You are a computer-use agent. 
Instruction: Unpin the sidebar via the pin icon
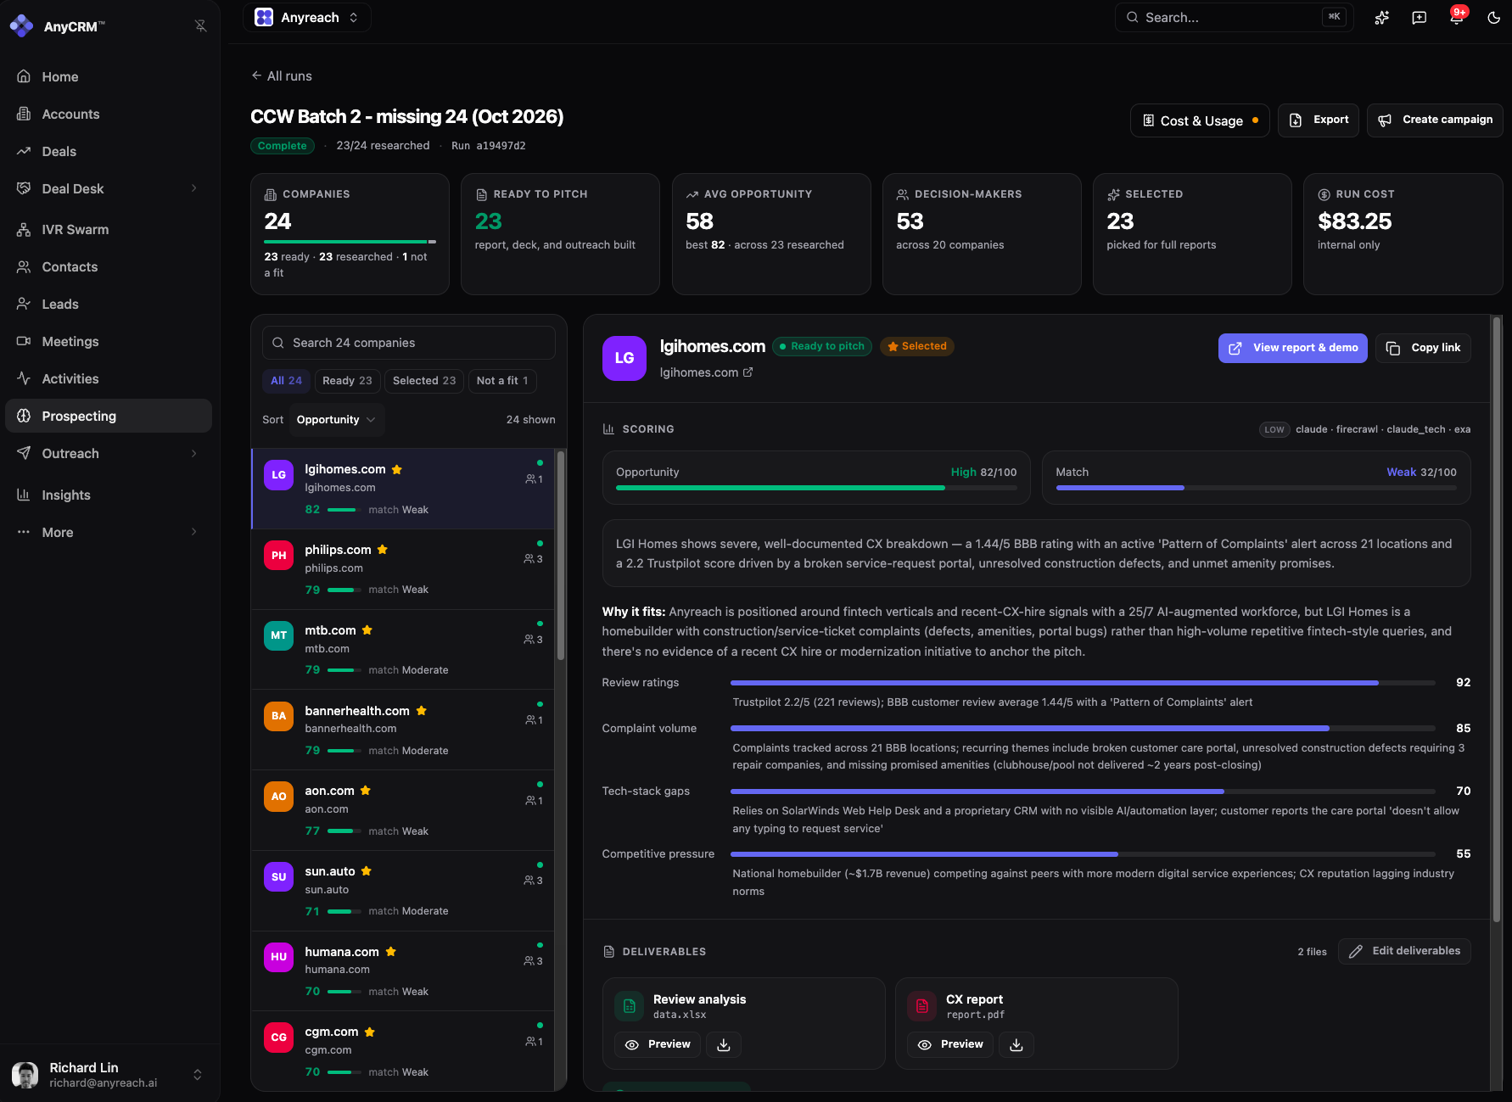[x=200, y=26]
